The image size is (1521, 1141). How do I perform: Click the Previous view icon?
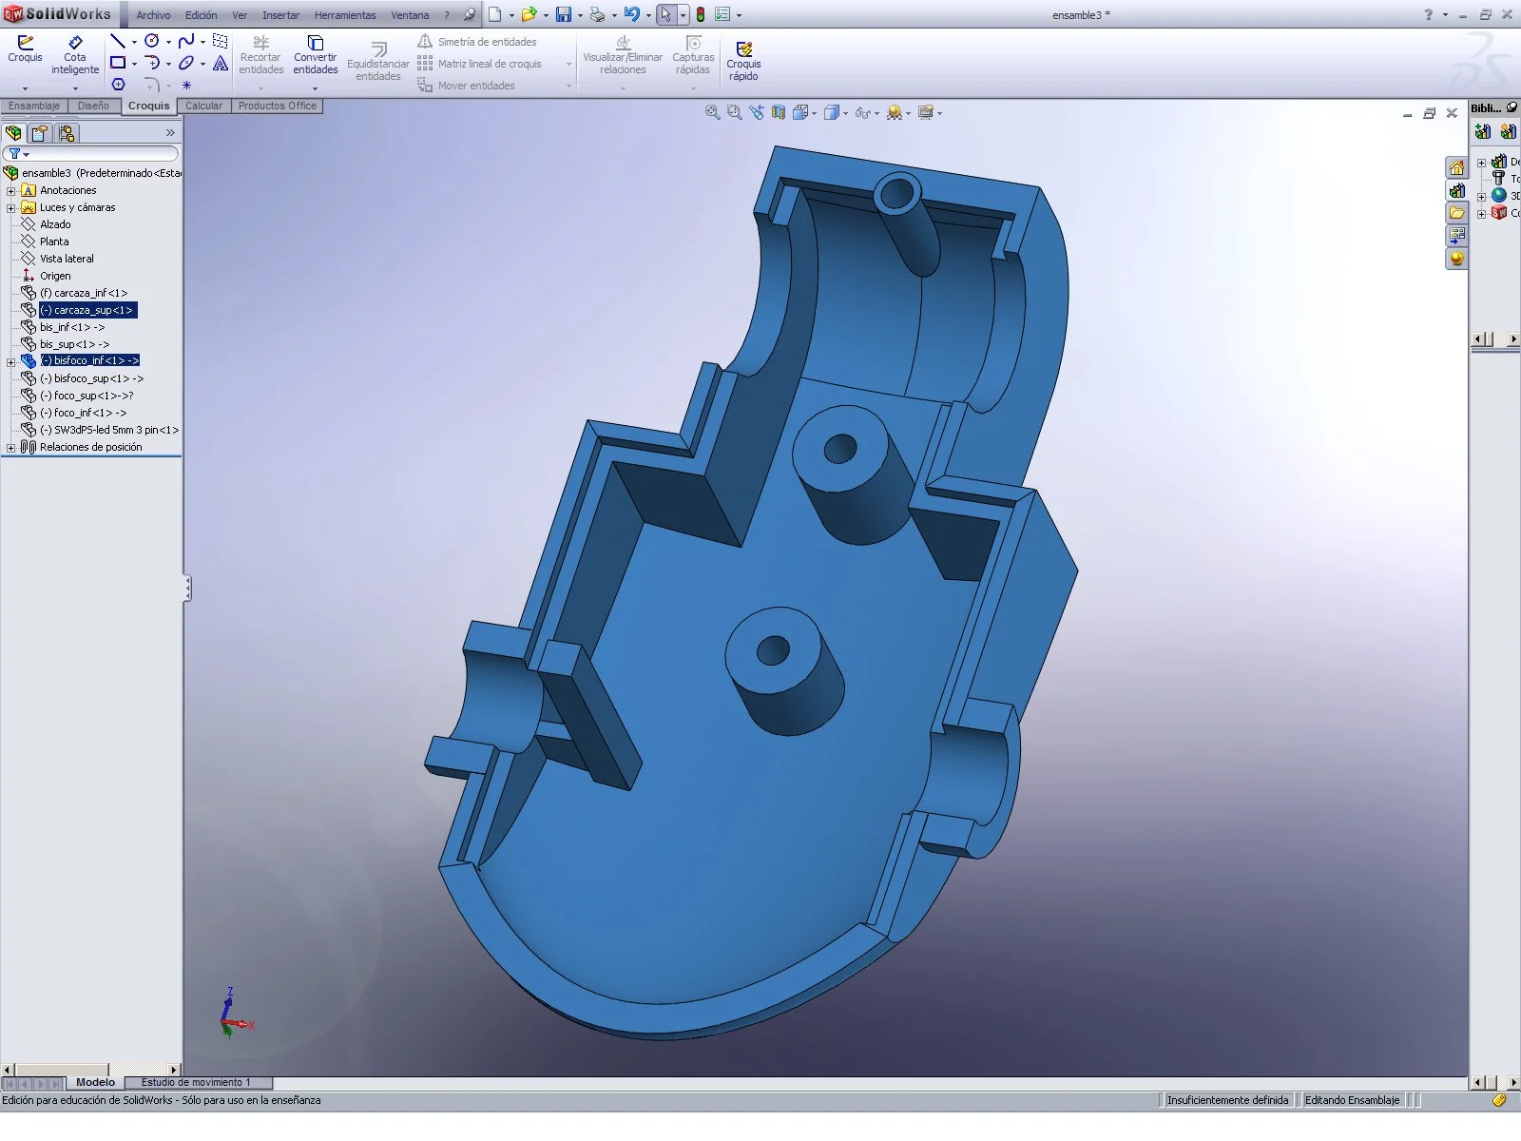[757, 112]
